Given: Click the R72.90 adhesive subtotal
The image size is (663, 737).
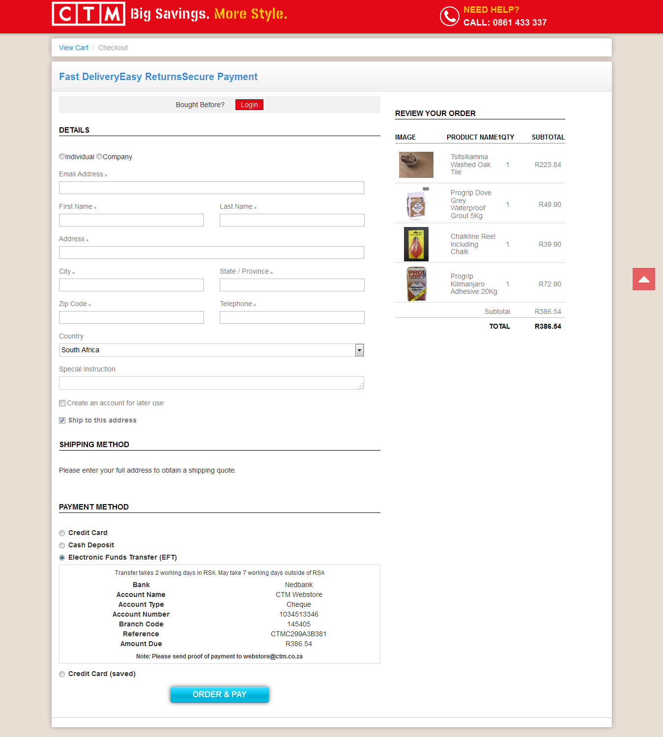Looking at the screenshot, I should 550,284.
